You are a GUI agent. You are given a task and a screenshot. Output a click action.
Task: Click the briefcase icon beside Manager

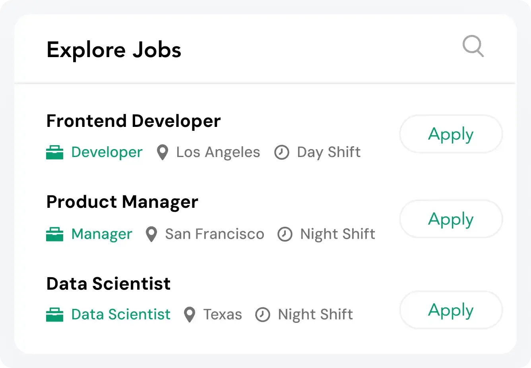click(55, 234)
